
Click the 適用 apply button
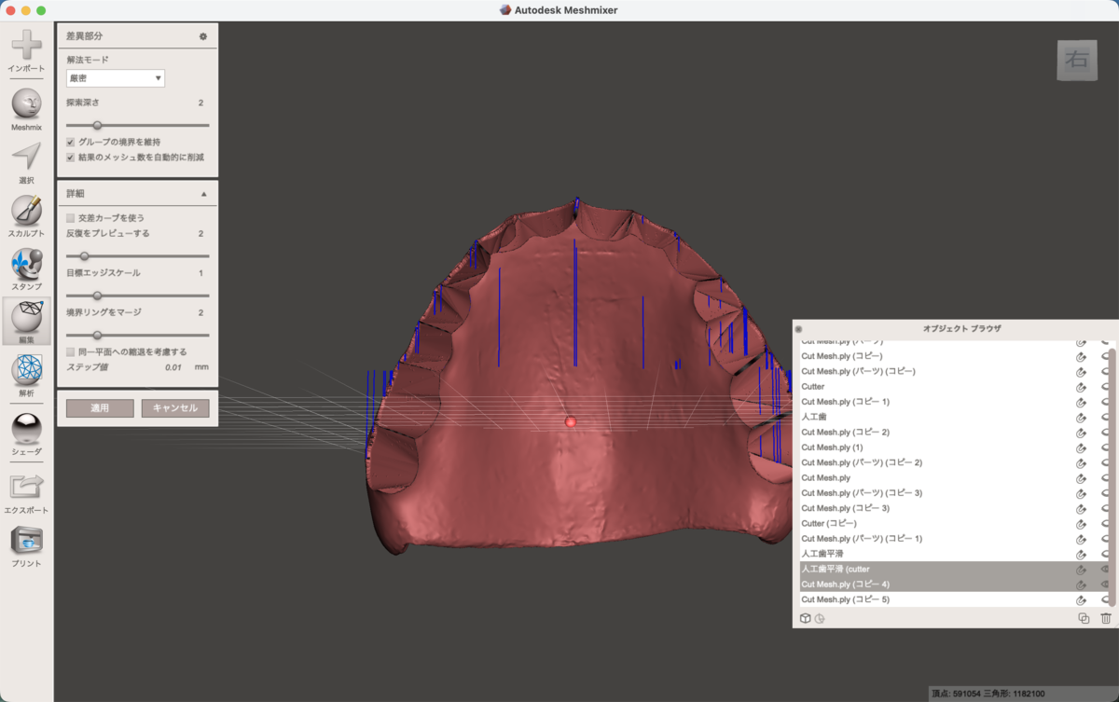[100, 408]
